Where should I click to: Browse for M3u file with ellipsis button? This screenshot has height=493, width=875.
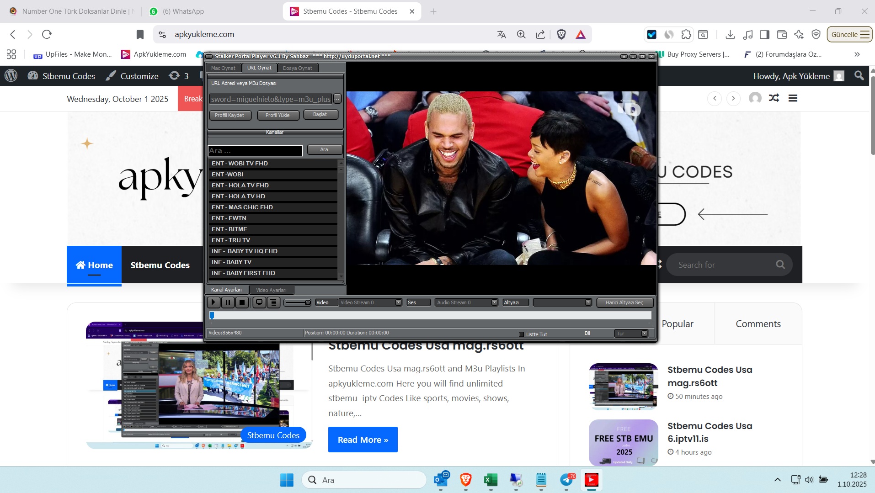click(337, 99)
